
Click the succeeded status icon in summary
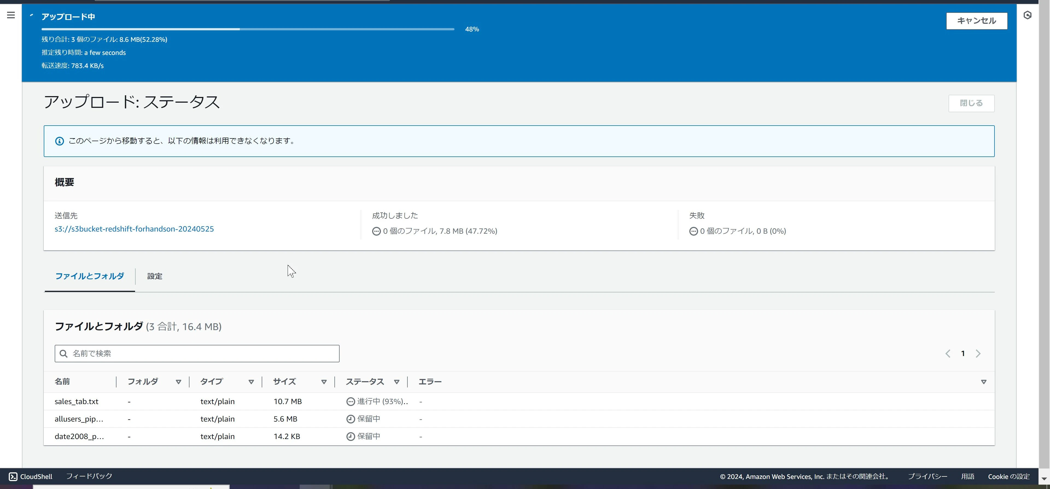376,231
